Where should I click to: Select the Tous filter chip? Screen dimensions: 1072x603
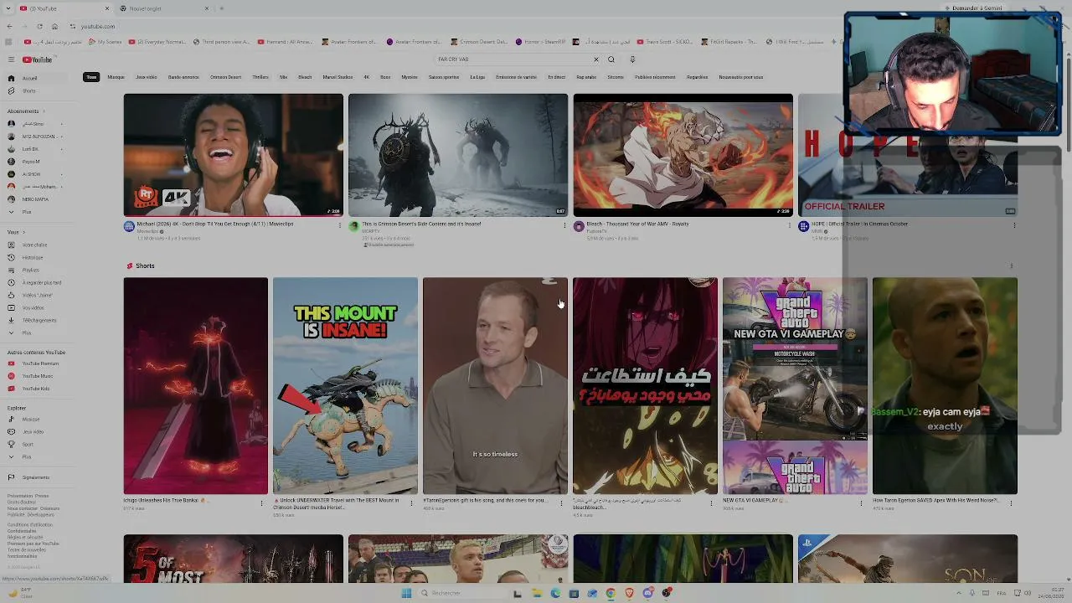point(91,77)
